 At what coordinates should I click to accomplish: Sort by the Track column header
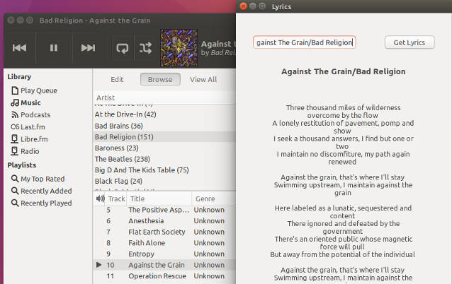[x=116, y=199]
